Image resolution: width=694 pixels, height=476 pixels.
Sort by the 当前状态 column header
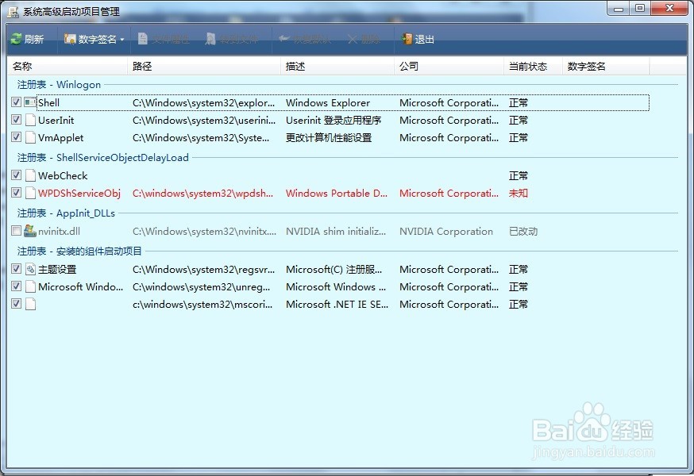pos(533,67)
